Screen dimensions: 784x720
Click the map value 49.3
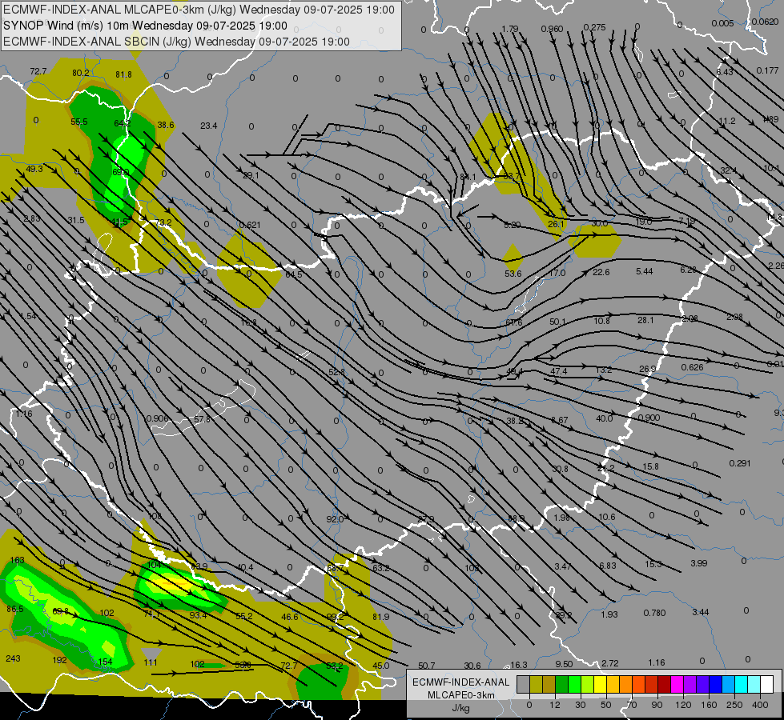click(x=34, y=169)
